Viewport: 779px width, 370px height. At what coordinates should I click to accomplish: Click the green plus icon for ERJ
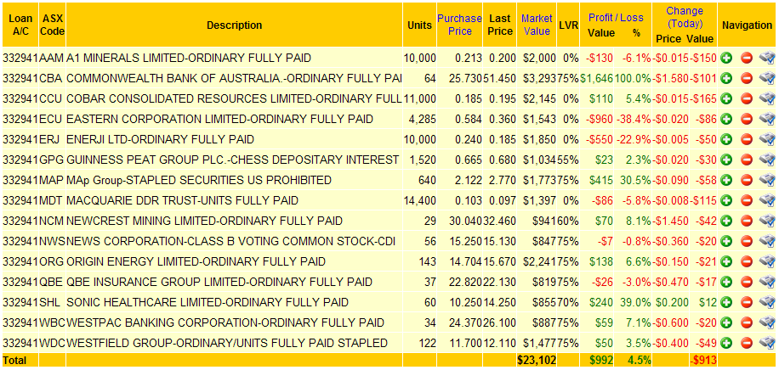(726, 139)
